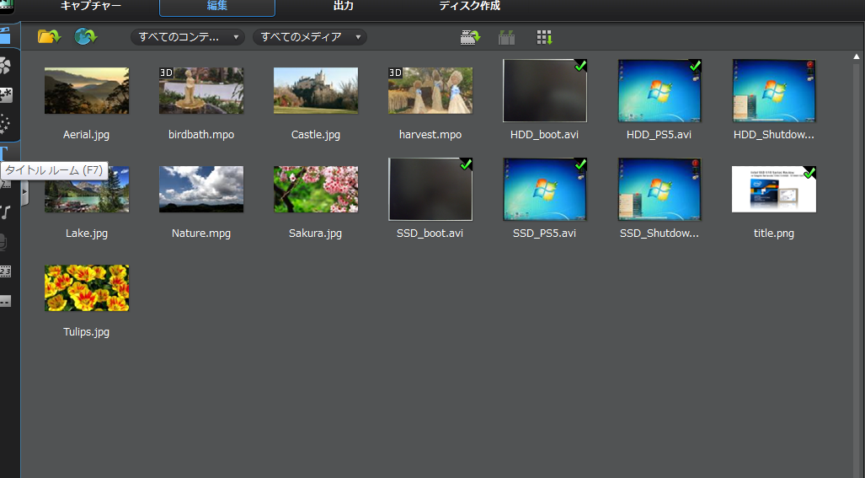
Task: Click the SSD_PS5.avi file name
Action: [x=544, y=234]
